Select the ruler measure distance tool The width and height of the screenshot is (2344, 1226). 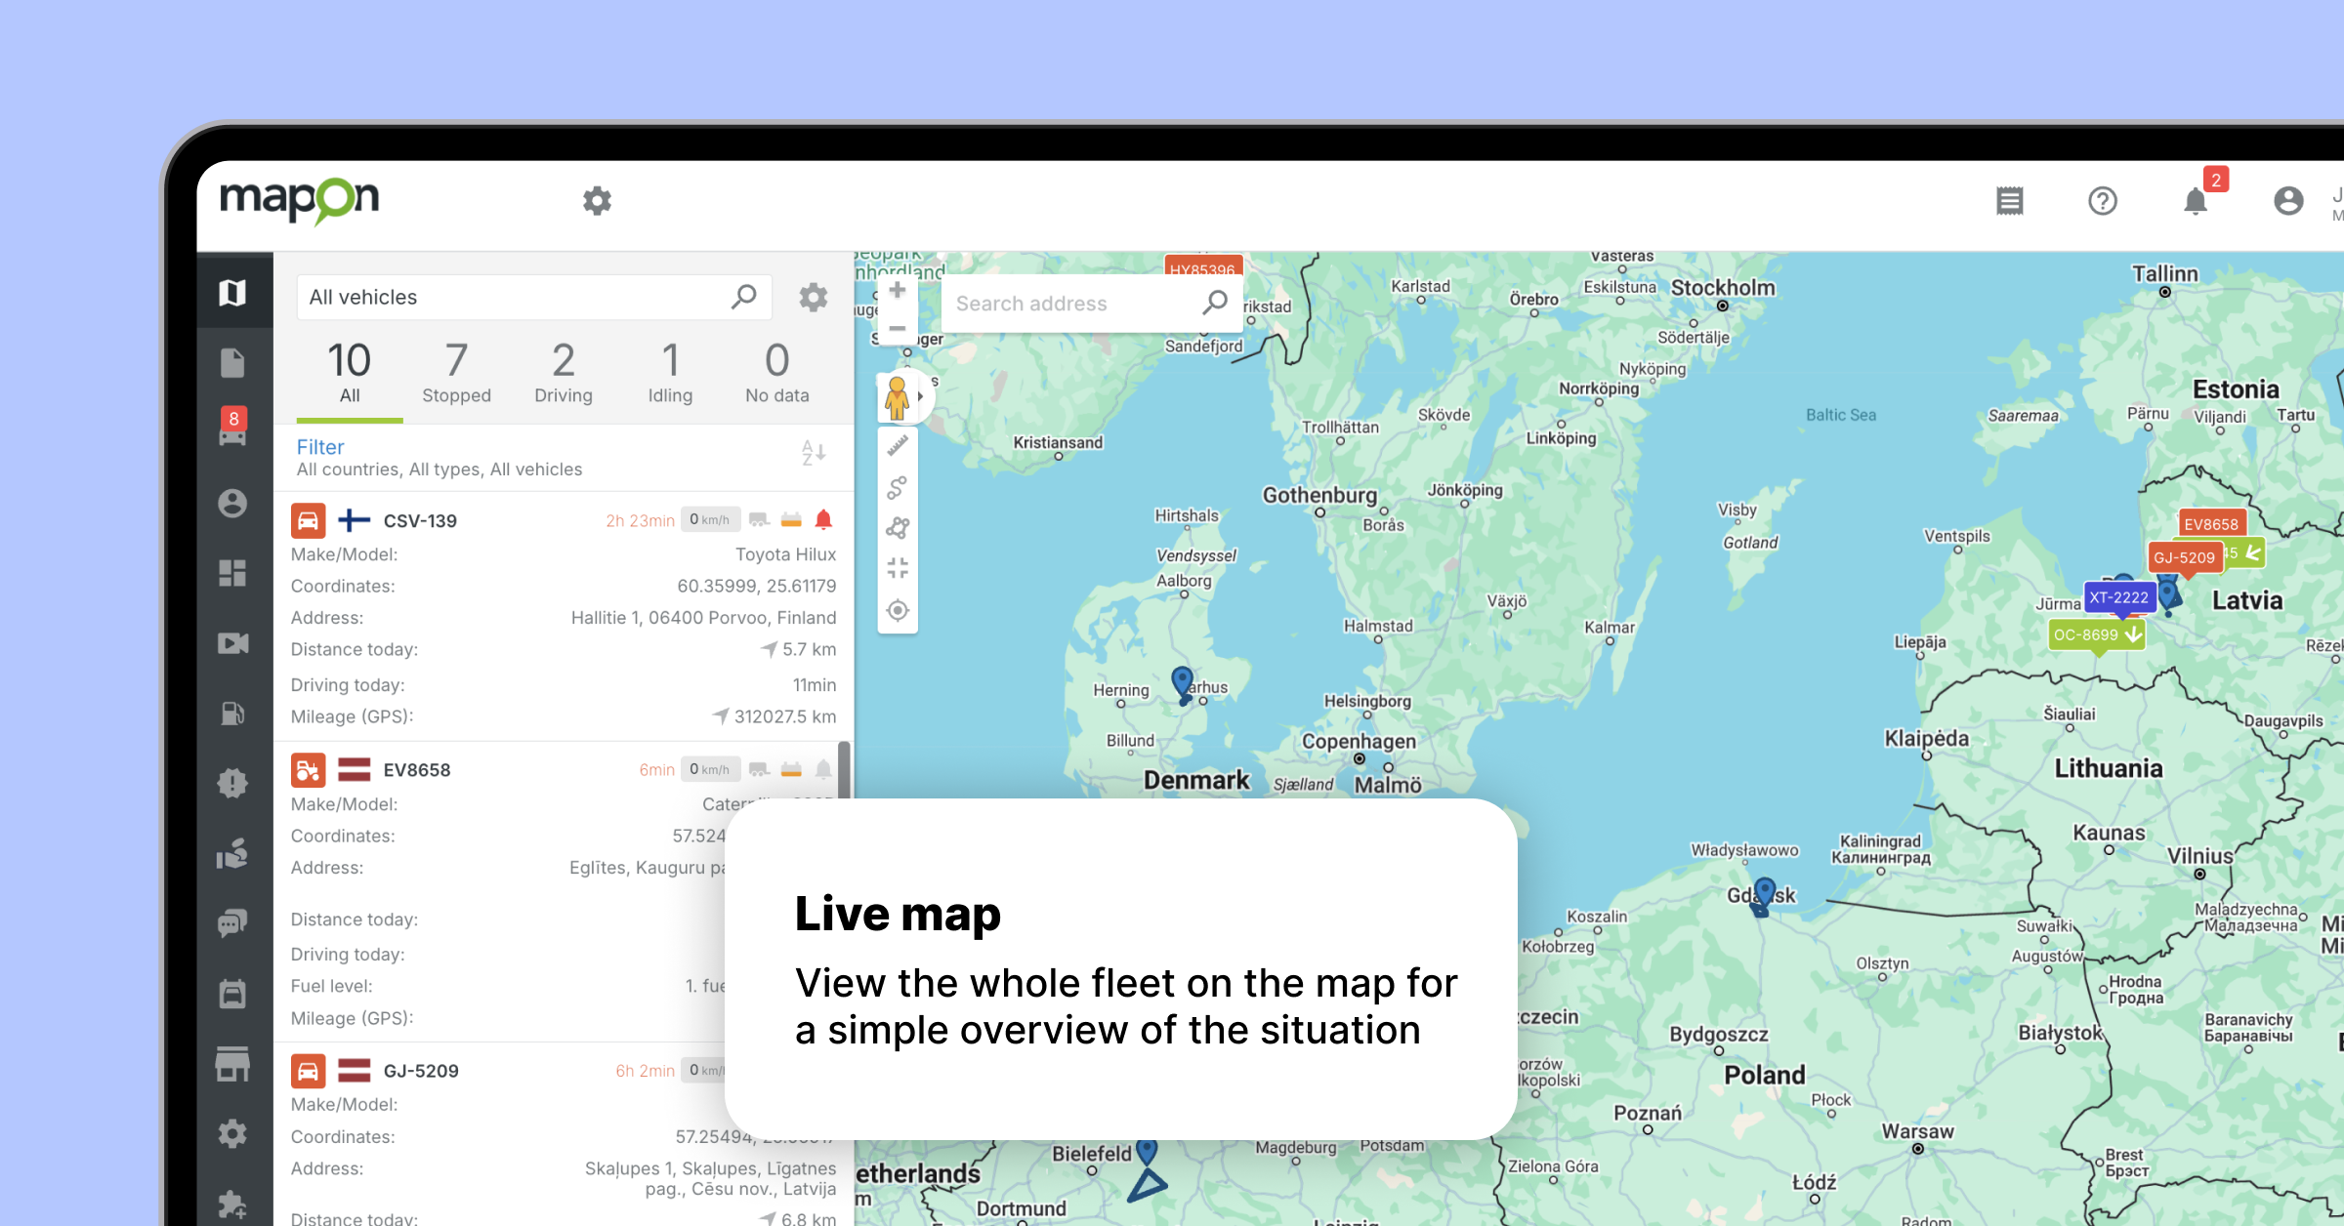[x=898, y=446]
